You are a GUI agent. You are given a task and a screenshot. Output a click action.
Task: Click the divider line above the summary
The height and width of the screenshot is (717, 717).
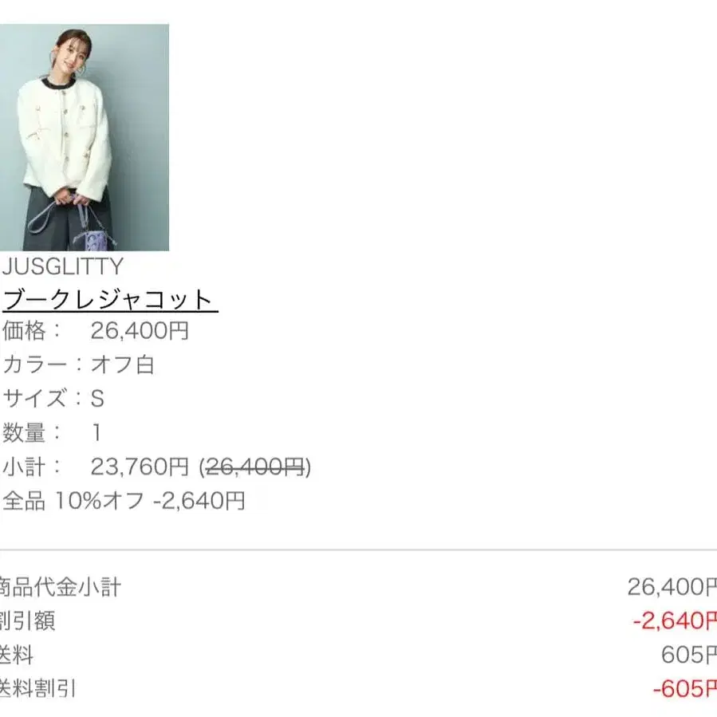click(x=359, y=550)
